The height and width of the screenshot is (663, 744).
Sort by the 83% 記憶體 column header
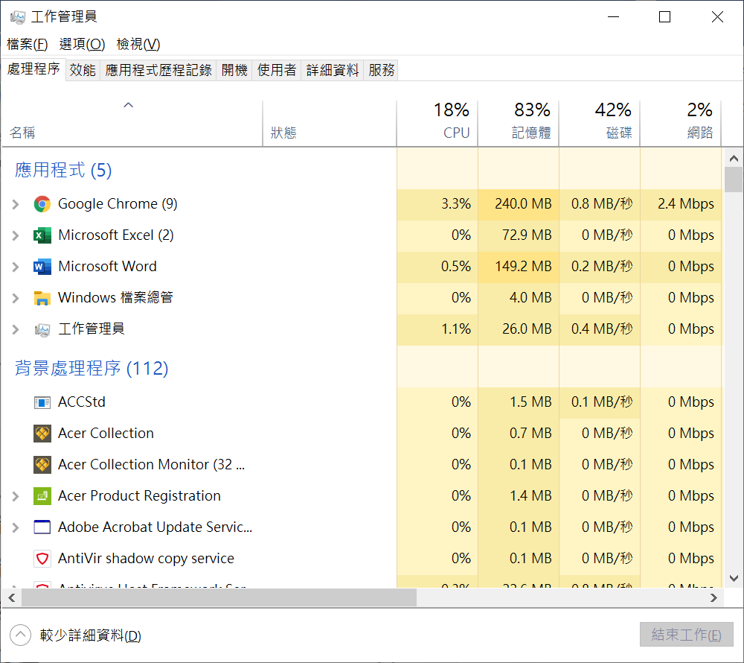(x=518, y=123)
